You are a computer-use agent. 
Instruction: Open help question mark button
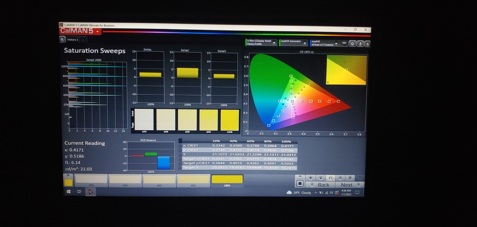tap(360, 44)
